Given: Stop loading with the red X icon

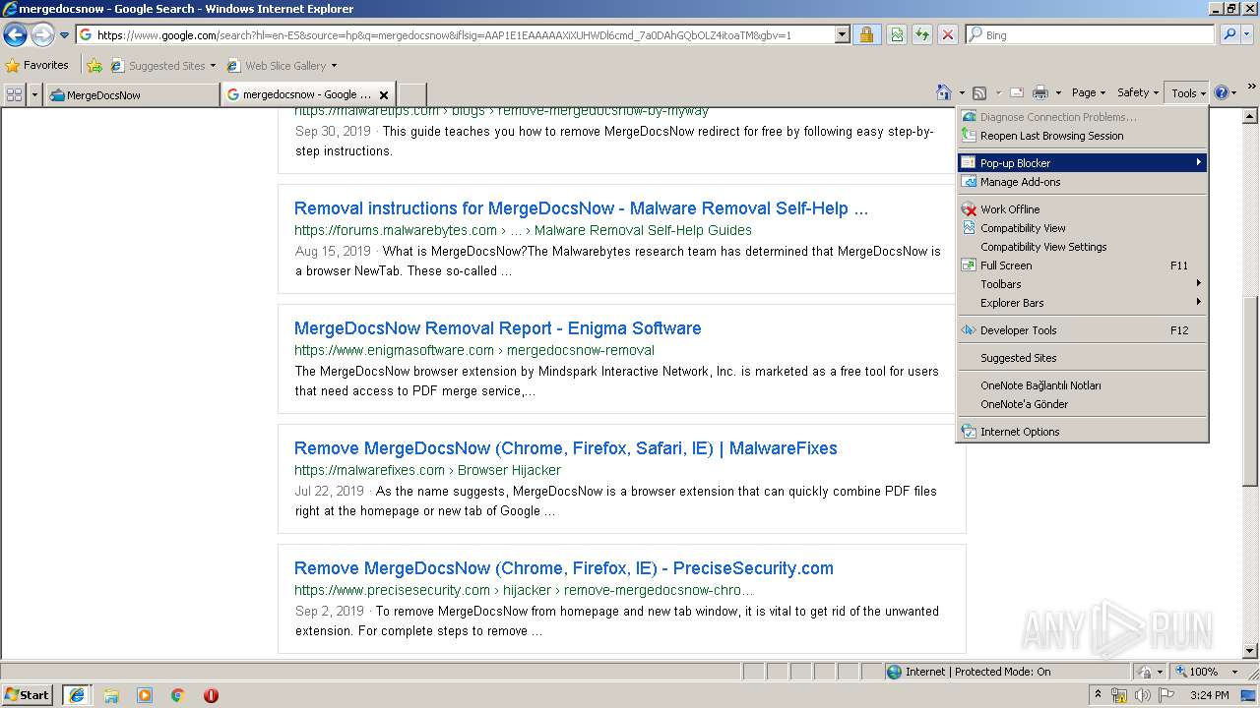Looking at the screenshot, I should coord(948,34).
